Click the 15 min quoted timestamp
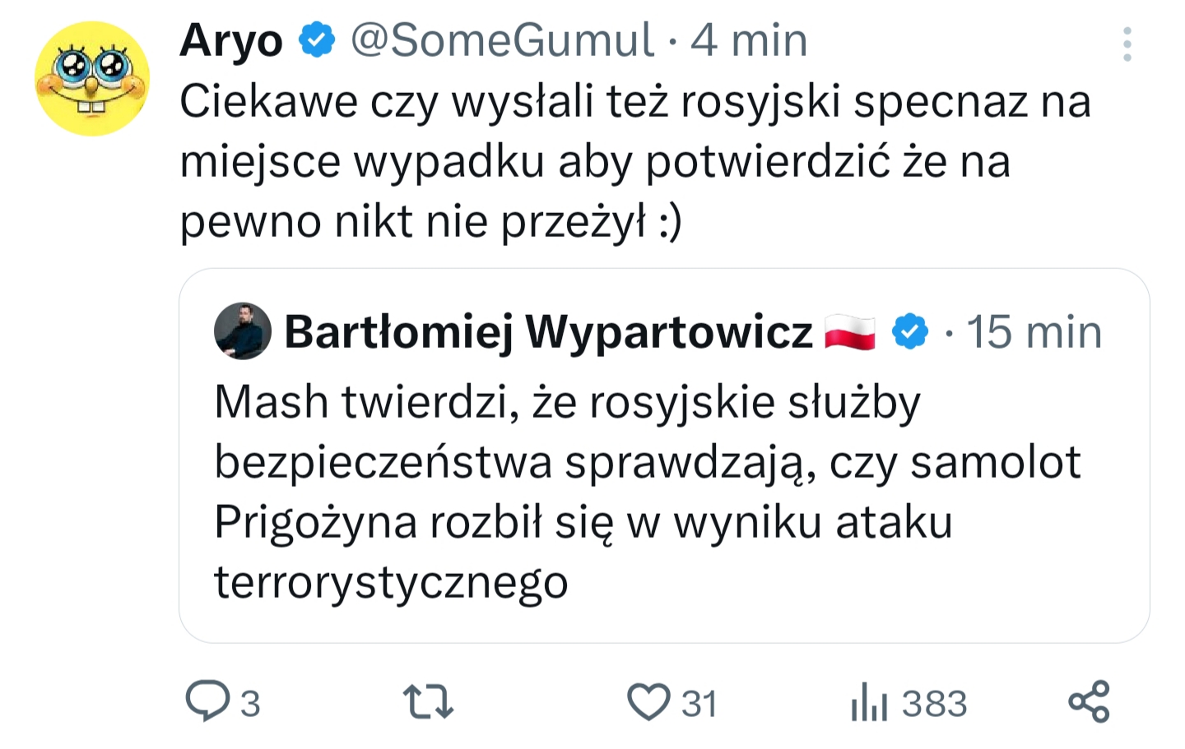 [x=1034, y=332]
